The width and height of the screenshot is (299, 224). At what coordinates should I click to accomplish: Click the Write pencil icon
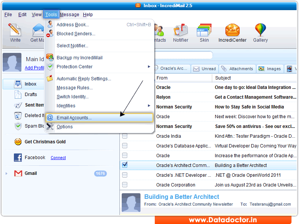(15, 30)
